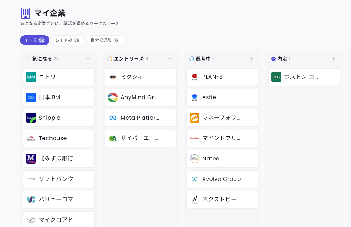The height and width of the screenshot is (227, 351).
Task: Click the マネーフォワード orange logo icon
Action: point(195,118)
